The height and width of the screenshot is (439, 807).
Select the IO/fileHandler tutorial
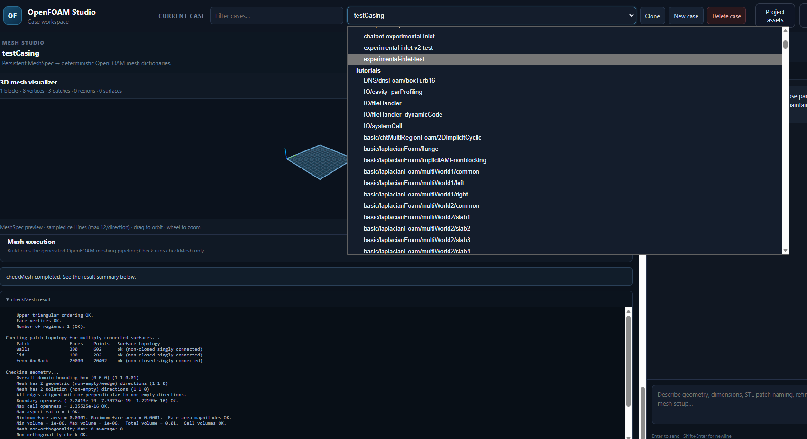coord(564,103)
